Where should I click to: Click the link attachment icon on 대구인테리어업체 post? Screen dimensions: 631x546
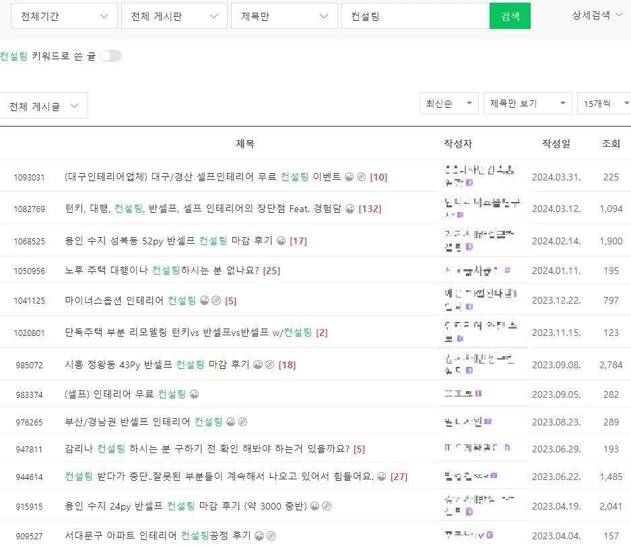coord(362,176)
